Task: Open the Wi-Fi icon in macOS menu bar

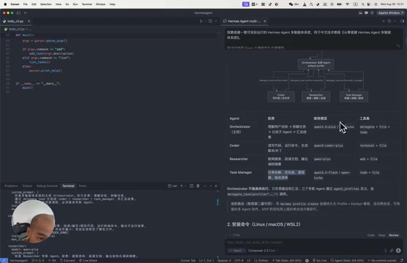Action: click(x=347, y=4)
